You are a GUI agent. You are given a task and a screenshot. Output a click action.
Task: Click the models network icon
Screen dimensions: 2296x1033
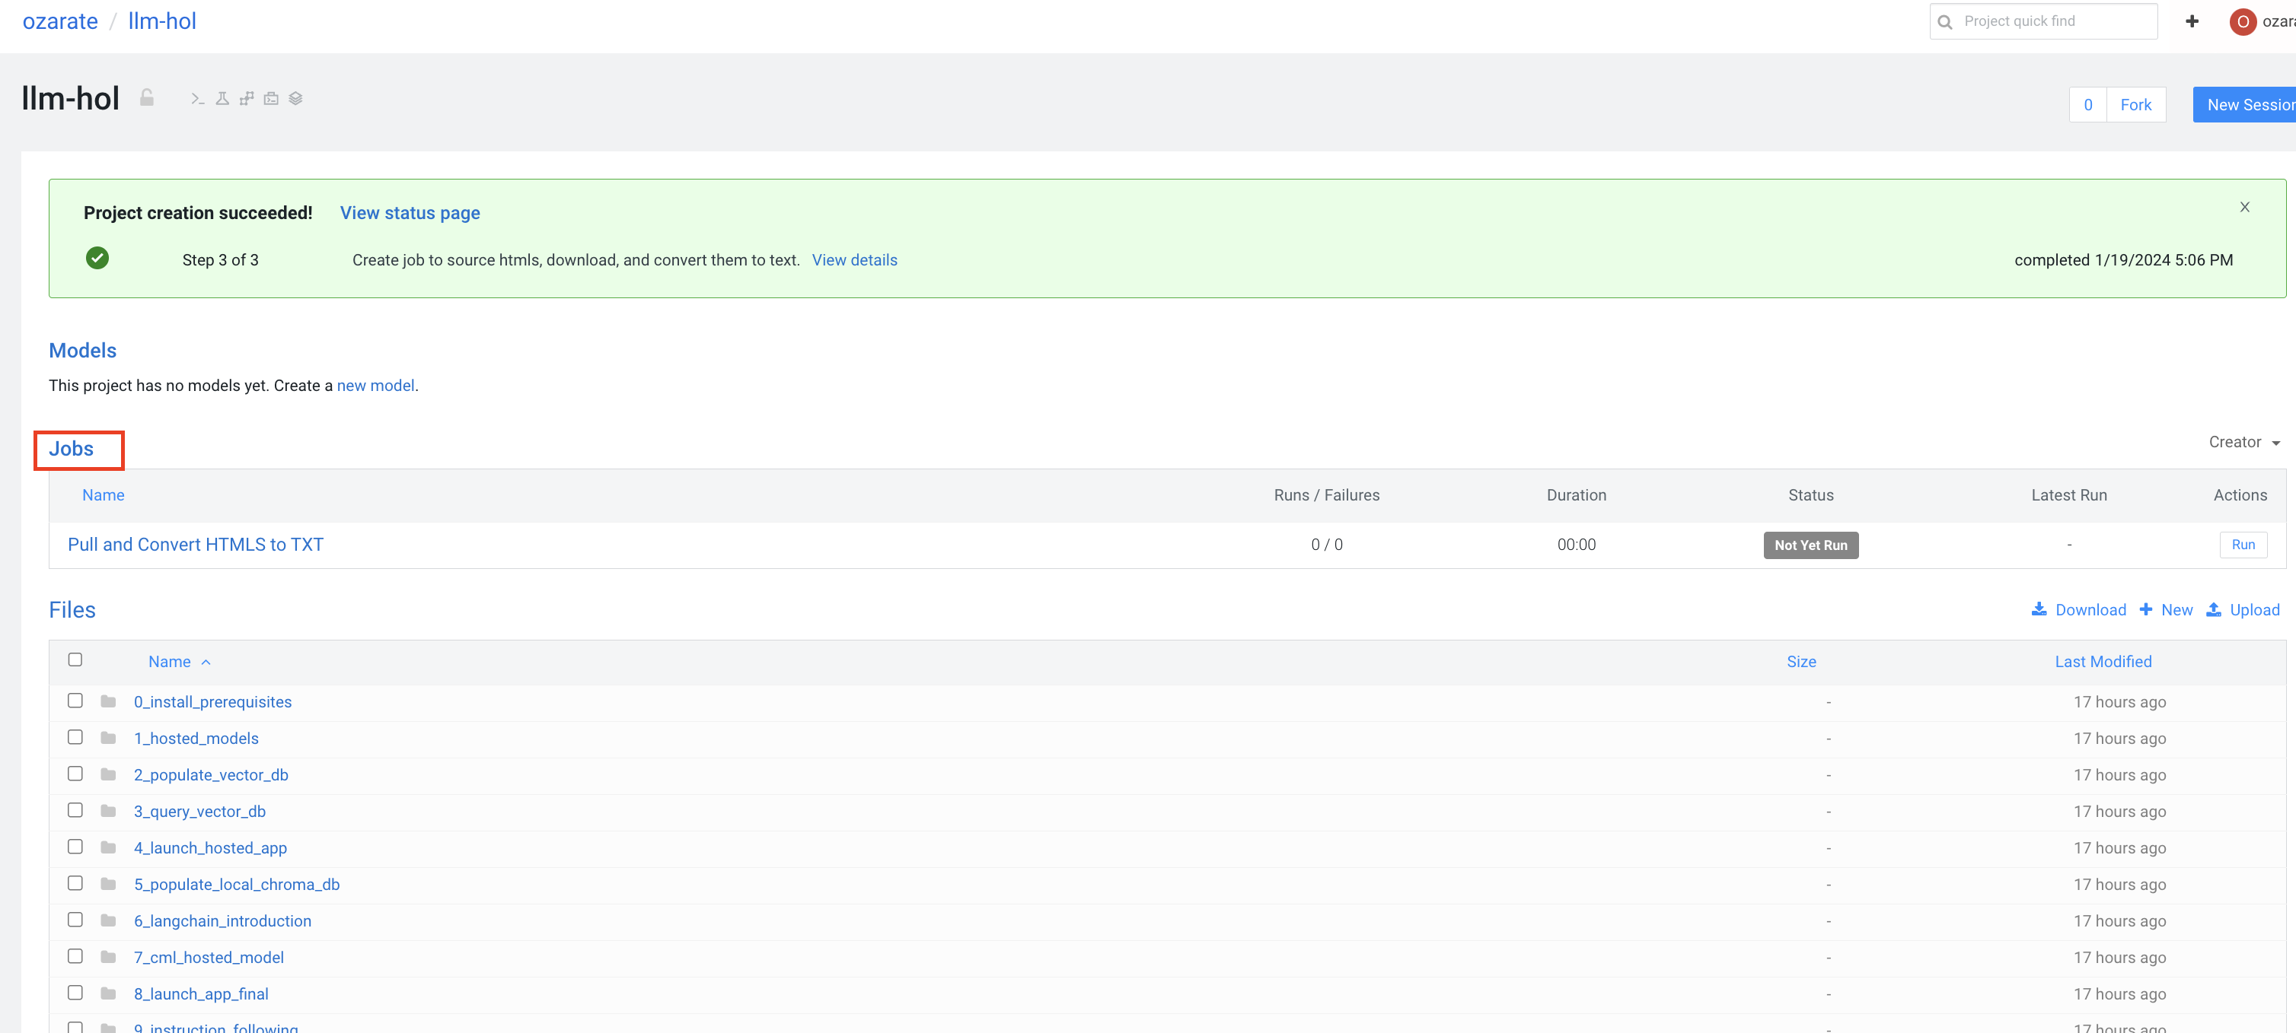click(x=247, y=99)
